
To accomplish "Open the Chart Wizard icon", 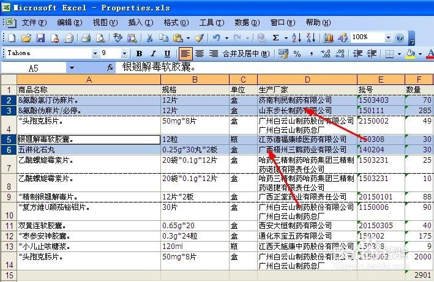I will (x=329, y=38).
